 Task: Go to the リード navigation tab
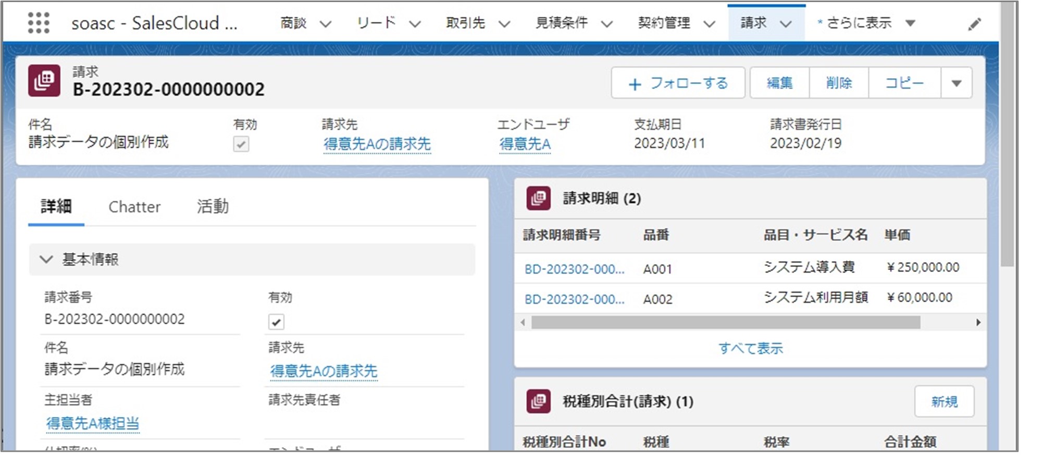click(376, 23)
